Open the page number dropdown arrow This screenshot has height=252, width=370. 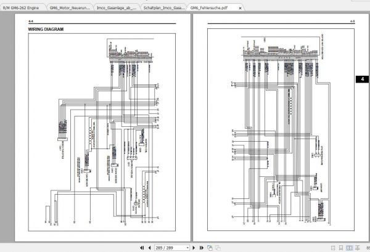(187, 248)
